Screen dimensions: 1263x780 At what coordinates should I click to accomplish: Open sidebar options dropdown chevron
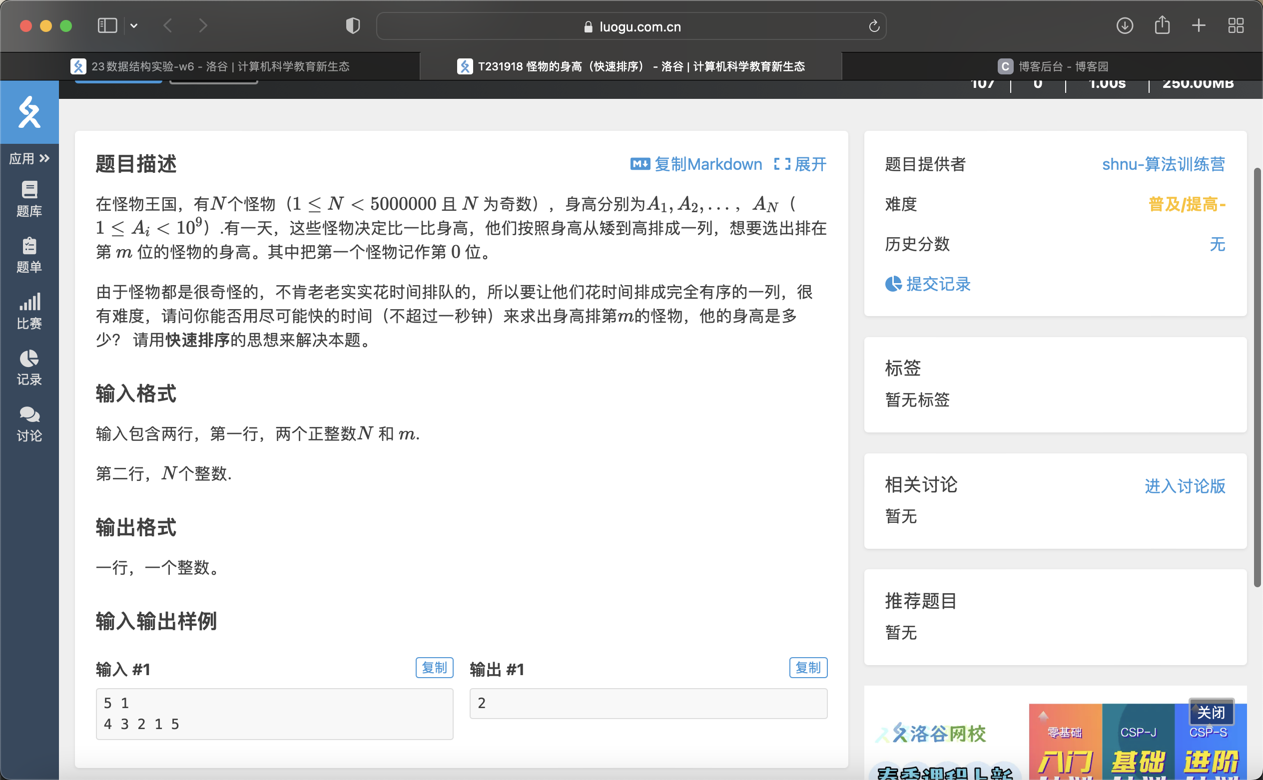click(x=134, y=26)
